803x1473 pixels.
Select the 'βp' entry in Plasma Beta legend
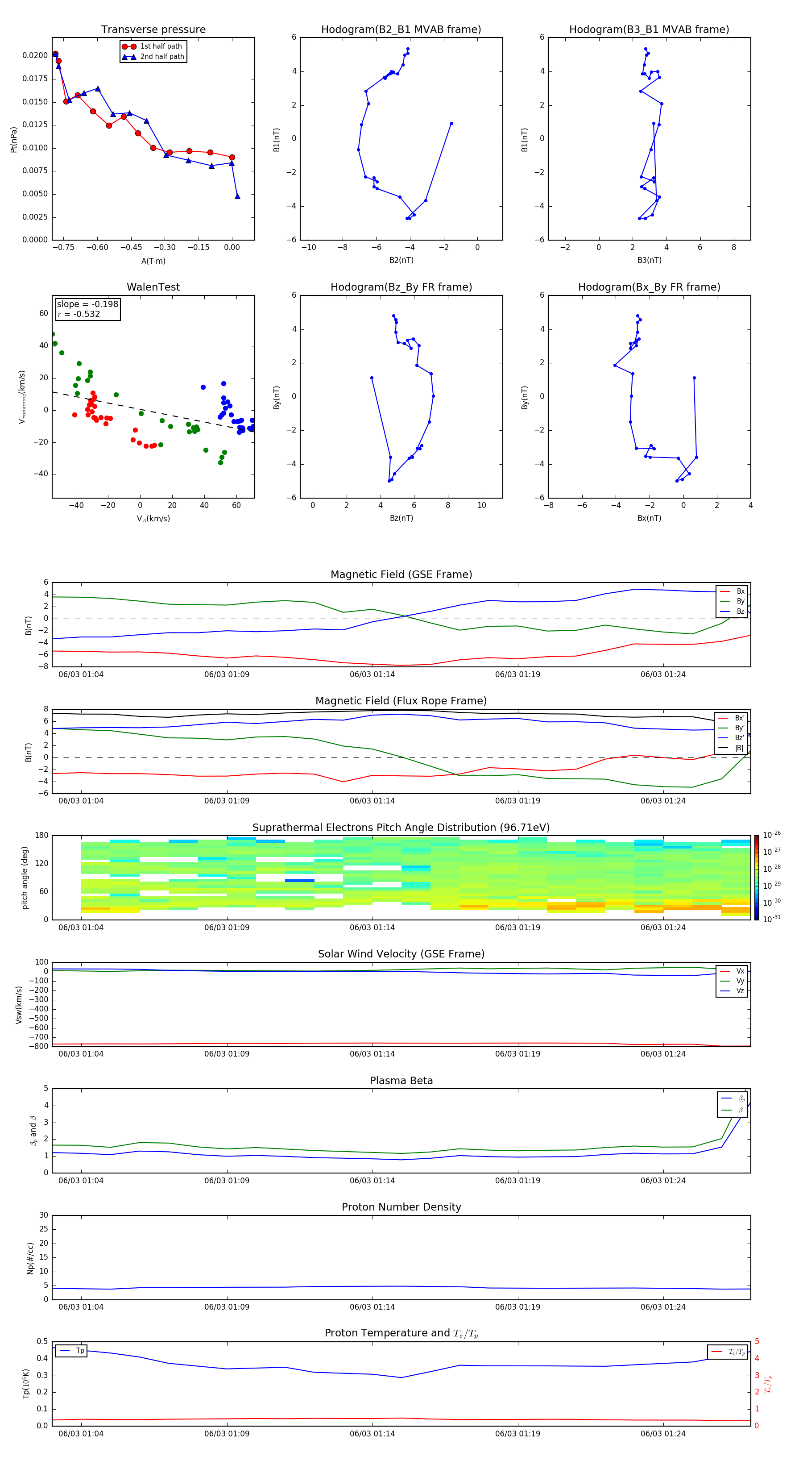pos(733,1098)
